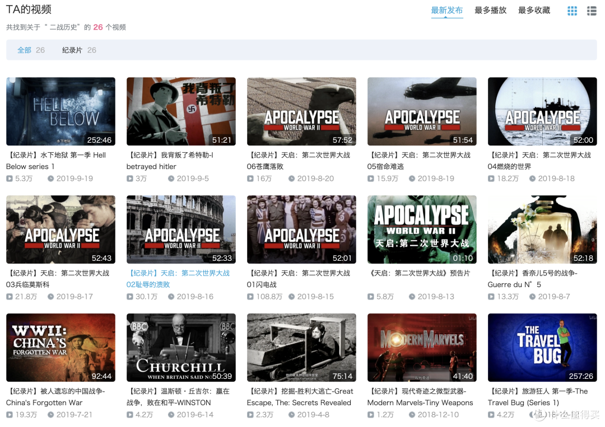Open the Apocalypse thumbnail with duration 52:01
This screenshot has width=605, height=427.
pyautogui.click(x=301, y=229)
